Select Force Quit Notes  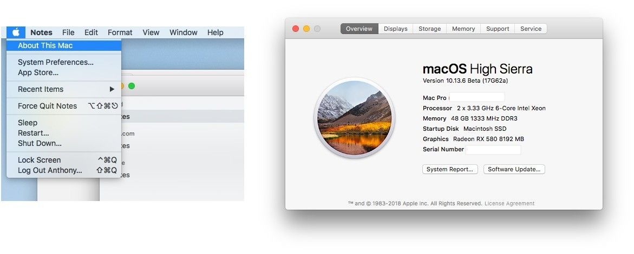[x=47, y=106]
